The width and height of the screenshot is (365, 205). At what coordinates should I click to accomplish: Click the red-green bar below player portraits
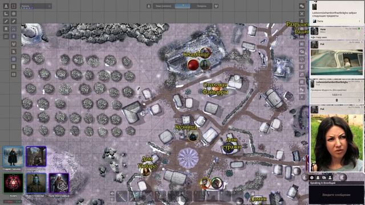pos(13,202)
